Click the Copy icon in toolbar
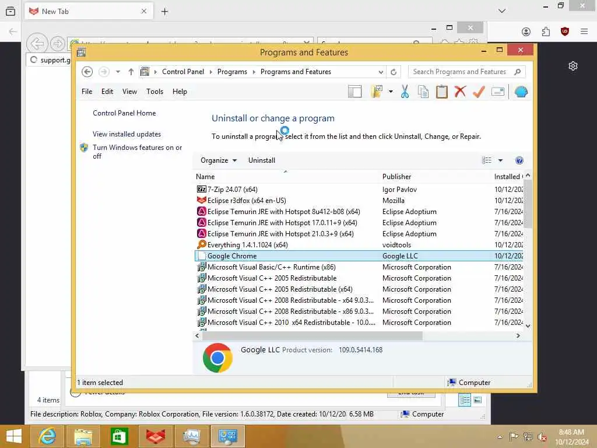The width and height of the screenshot is (597, 448). 423,92
